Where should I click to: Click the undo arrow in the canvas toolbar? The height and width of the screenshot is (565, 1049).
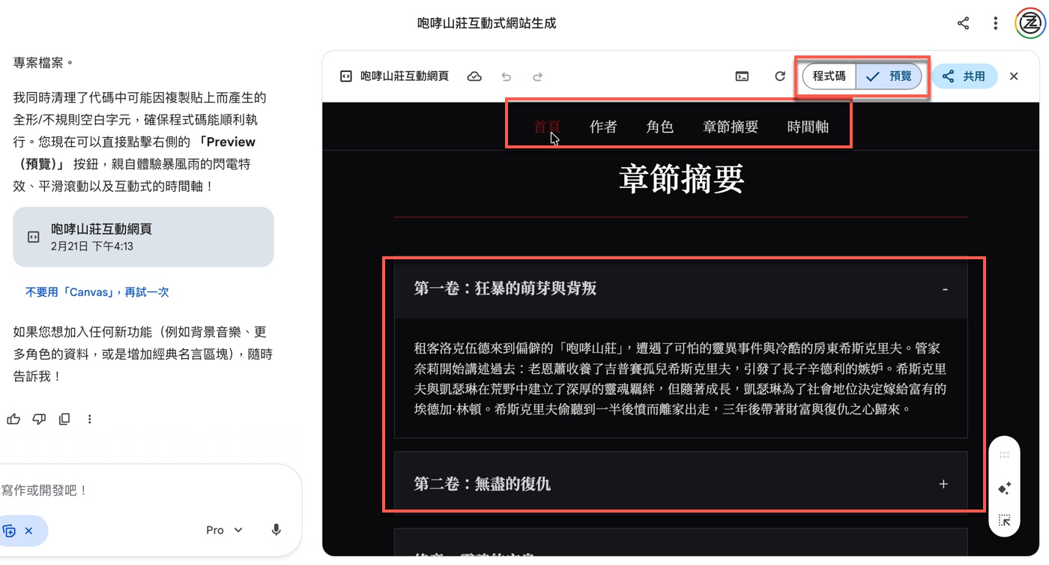[x=507, y=76]
